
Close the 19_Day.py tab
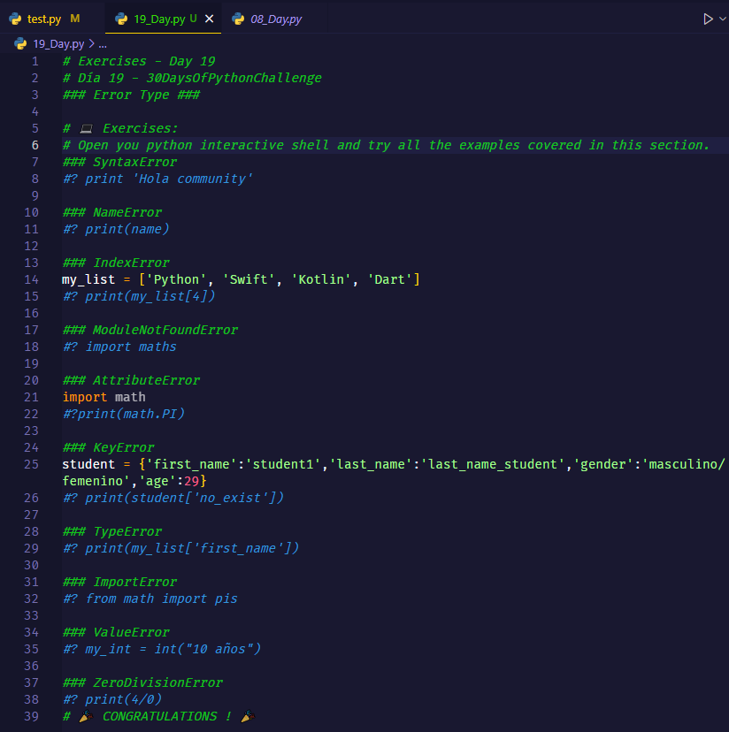210,19
